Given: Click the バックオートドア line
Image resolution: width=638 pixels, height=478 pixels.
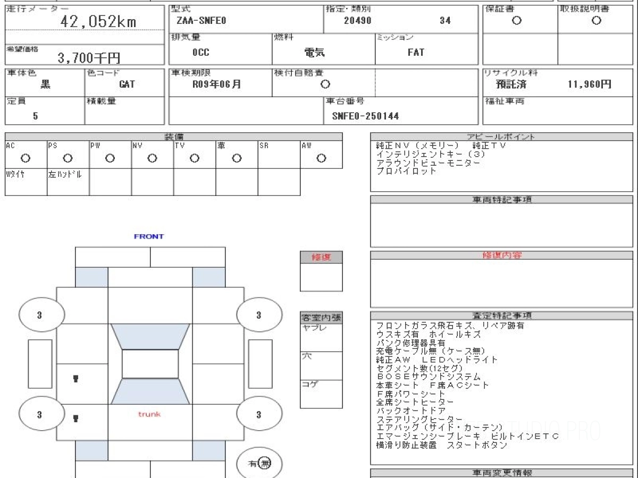Looking at the screenshot, I should click(410, 411).
